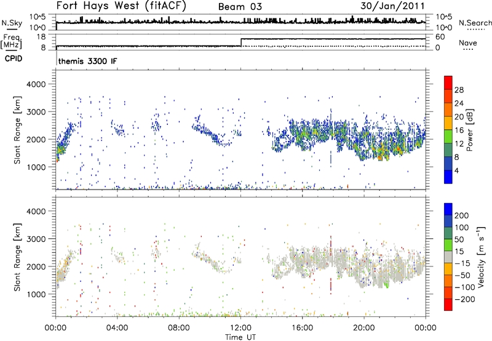Click the "Freq. [MHz]" axis label
The image size is (492, 341).
click(x=12, y=42)
